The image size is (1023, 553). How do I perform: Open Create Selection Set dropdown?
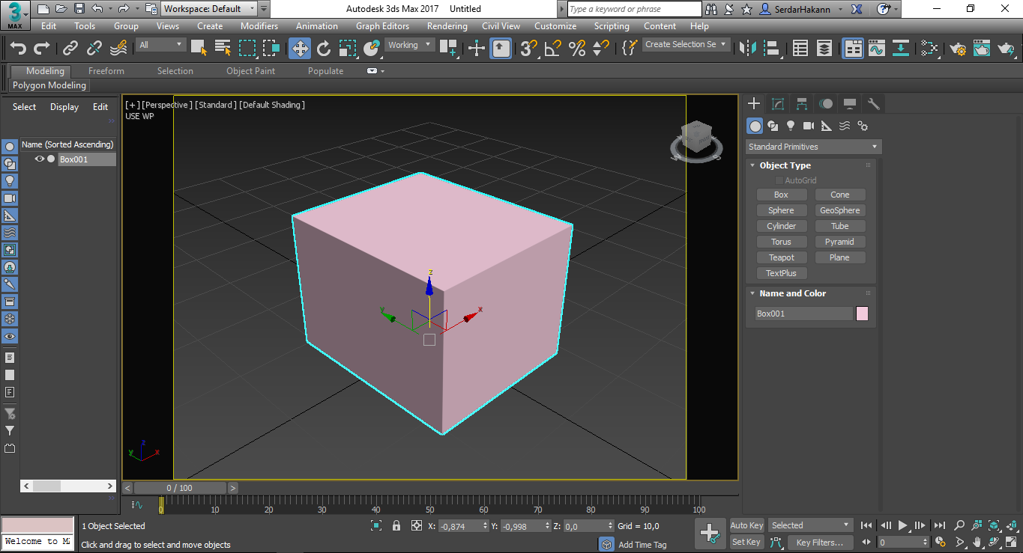686,44
